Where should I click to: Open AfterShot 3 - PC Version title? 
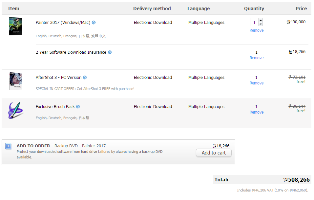tap(58, 78)
